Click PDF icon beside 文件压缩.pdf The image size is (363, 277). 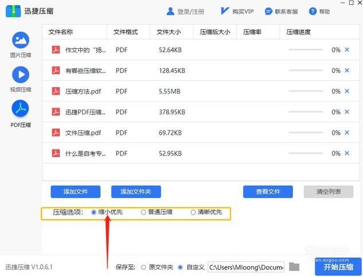click(56, 132)
